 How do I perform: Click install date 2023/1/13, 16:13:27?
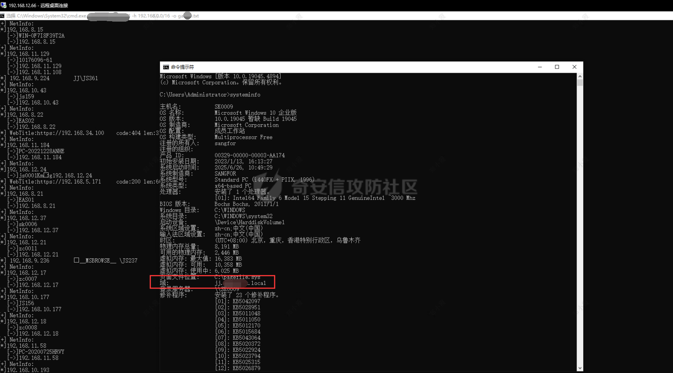[244, 162]
